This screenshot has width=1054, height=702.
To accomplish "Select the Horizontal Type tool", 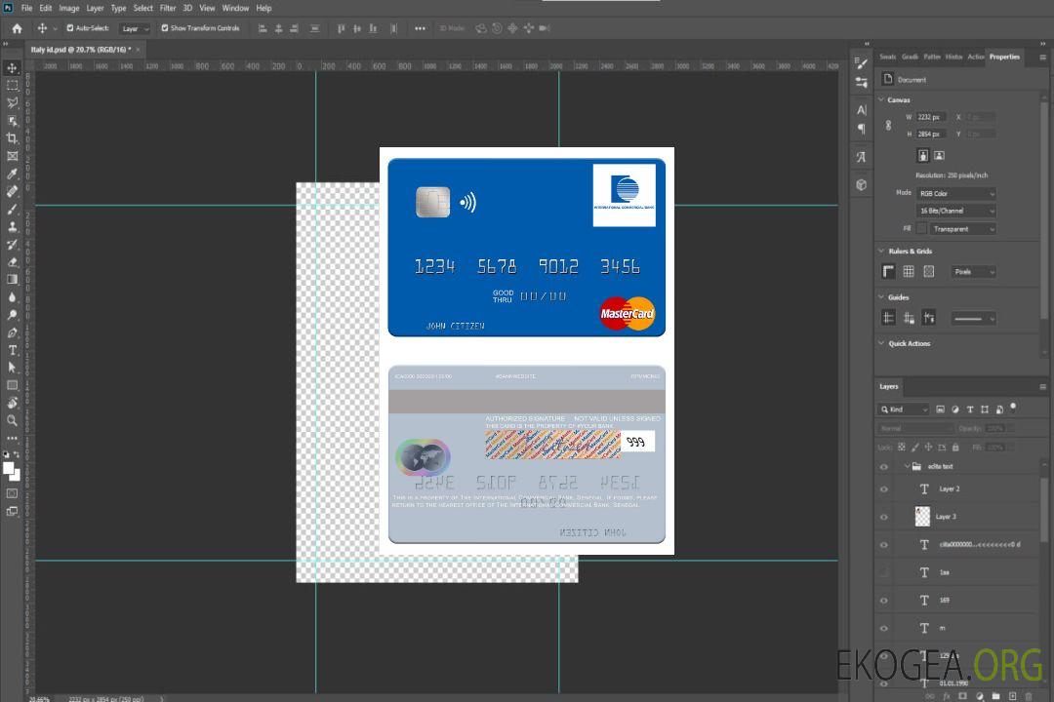I will point(12,350).
